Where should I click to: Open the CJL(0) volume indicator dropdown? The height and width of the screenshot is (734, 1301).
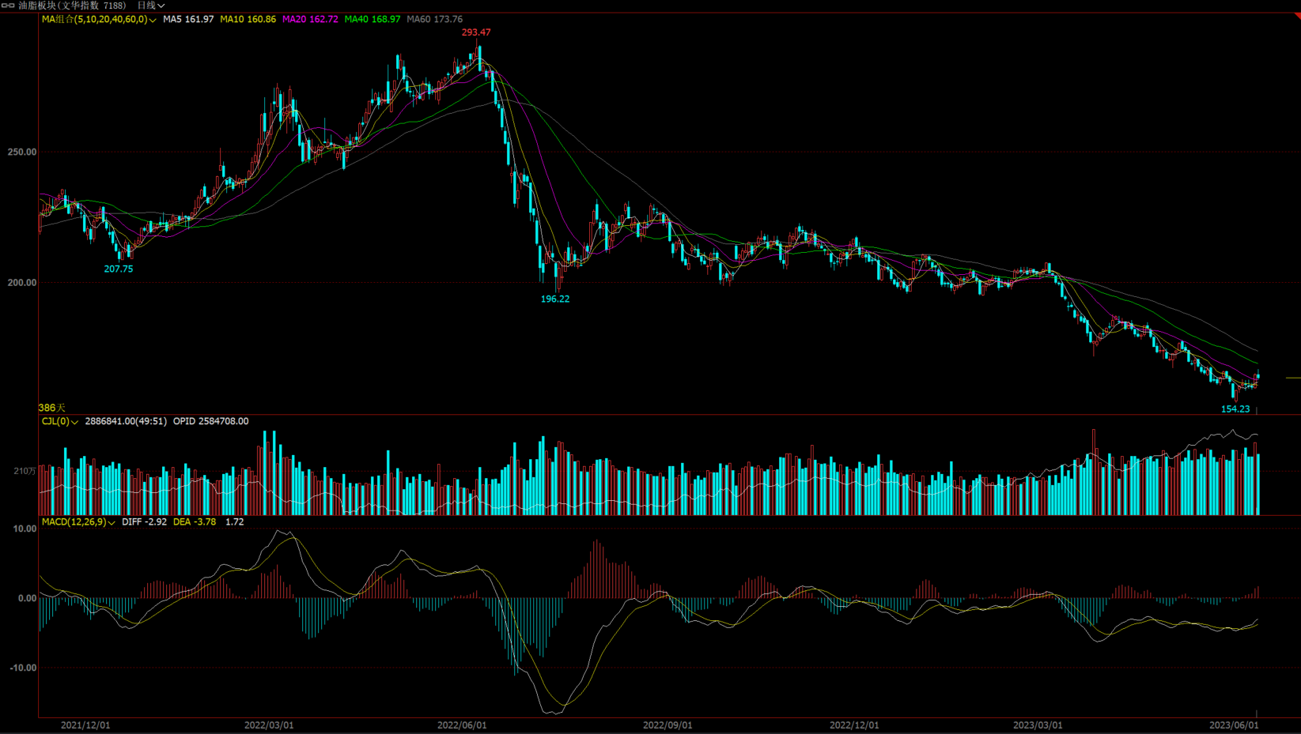coord(60,421)
